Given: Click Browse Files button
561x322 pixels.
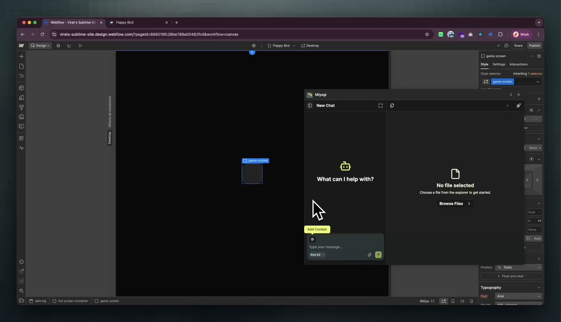Looking at the screenshot, I should point(455,204).
